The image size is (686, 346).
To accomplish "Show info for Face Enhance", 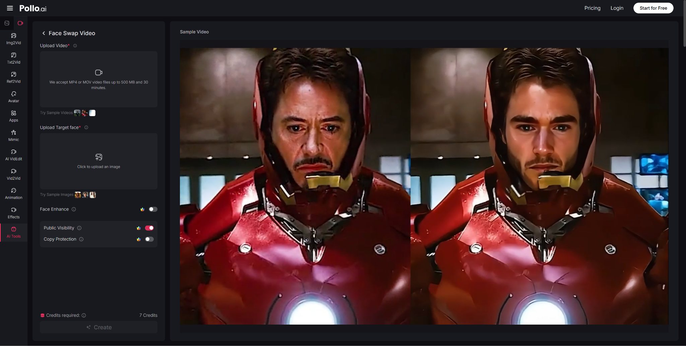I will [x=74, y=209].
